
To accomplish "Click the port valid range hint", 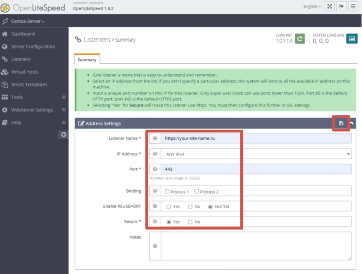I will coord(175,178).
